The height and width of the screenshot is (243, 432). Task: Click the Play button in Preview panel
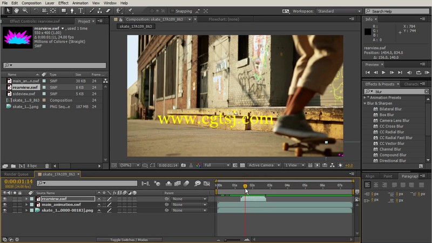383,72
